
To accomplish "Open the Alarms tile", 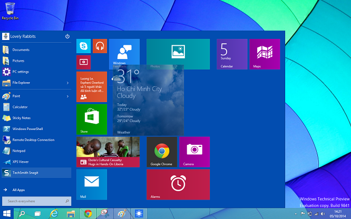I will 178,185.
